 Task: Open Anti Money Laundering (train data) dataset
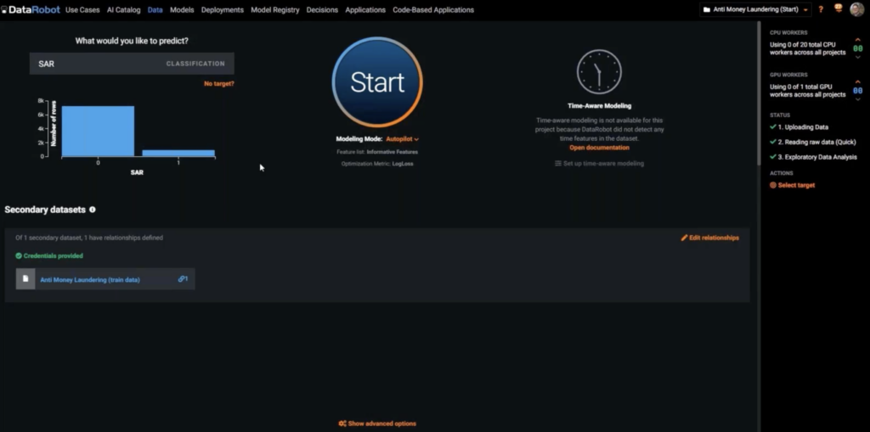point(90,280)
